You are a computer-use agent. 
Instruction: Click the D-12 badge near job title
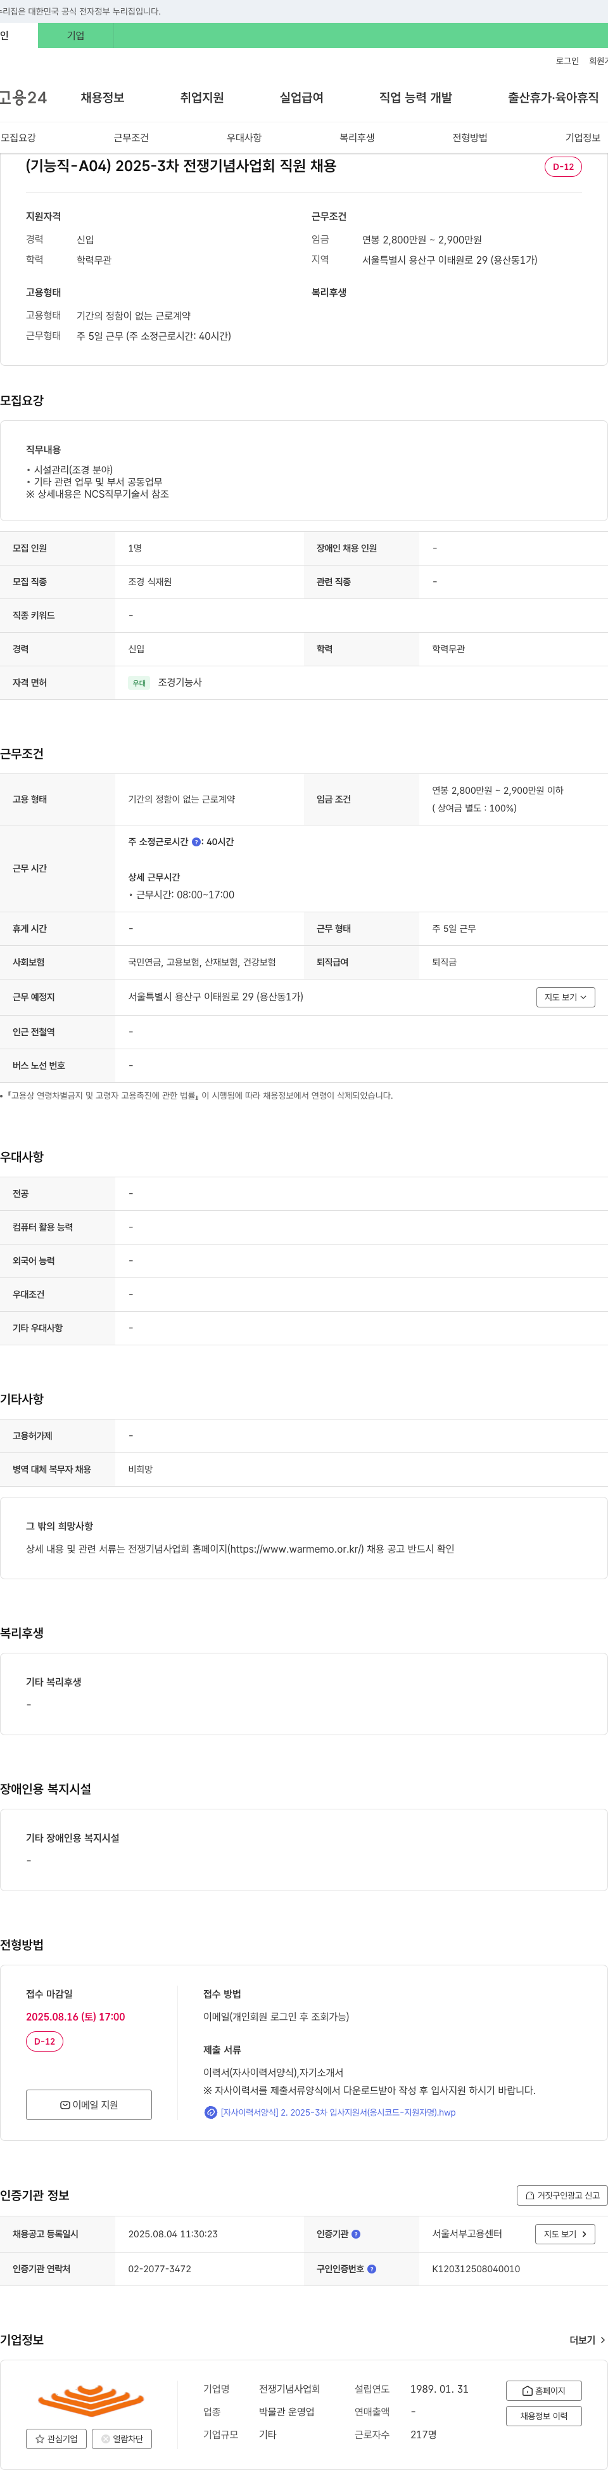click(x=563, y=167)
